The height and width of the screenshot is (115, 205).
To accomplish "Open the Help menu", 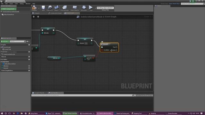I will (34, 4).
